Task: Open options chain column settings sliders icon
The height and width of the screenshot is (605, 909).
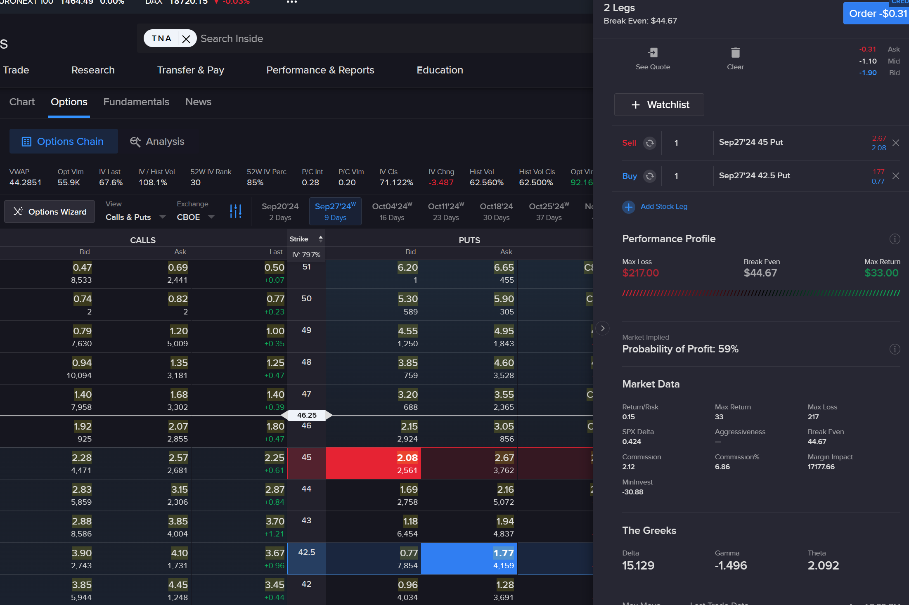Action: pyautogui.click(x=236, y=211)
